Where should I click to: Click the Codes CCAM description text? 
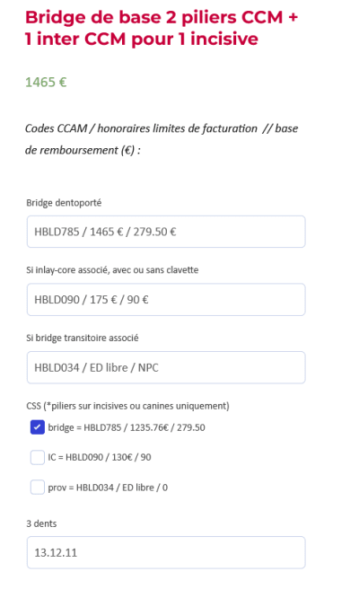[162, 139]
